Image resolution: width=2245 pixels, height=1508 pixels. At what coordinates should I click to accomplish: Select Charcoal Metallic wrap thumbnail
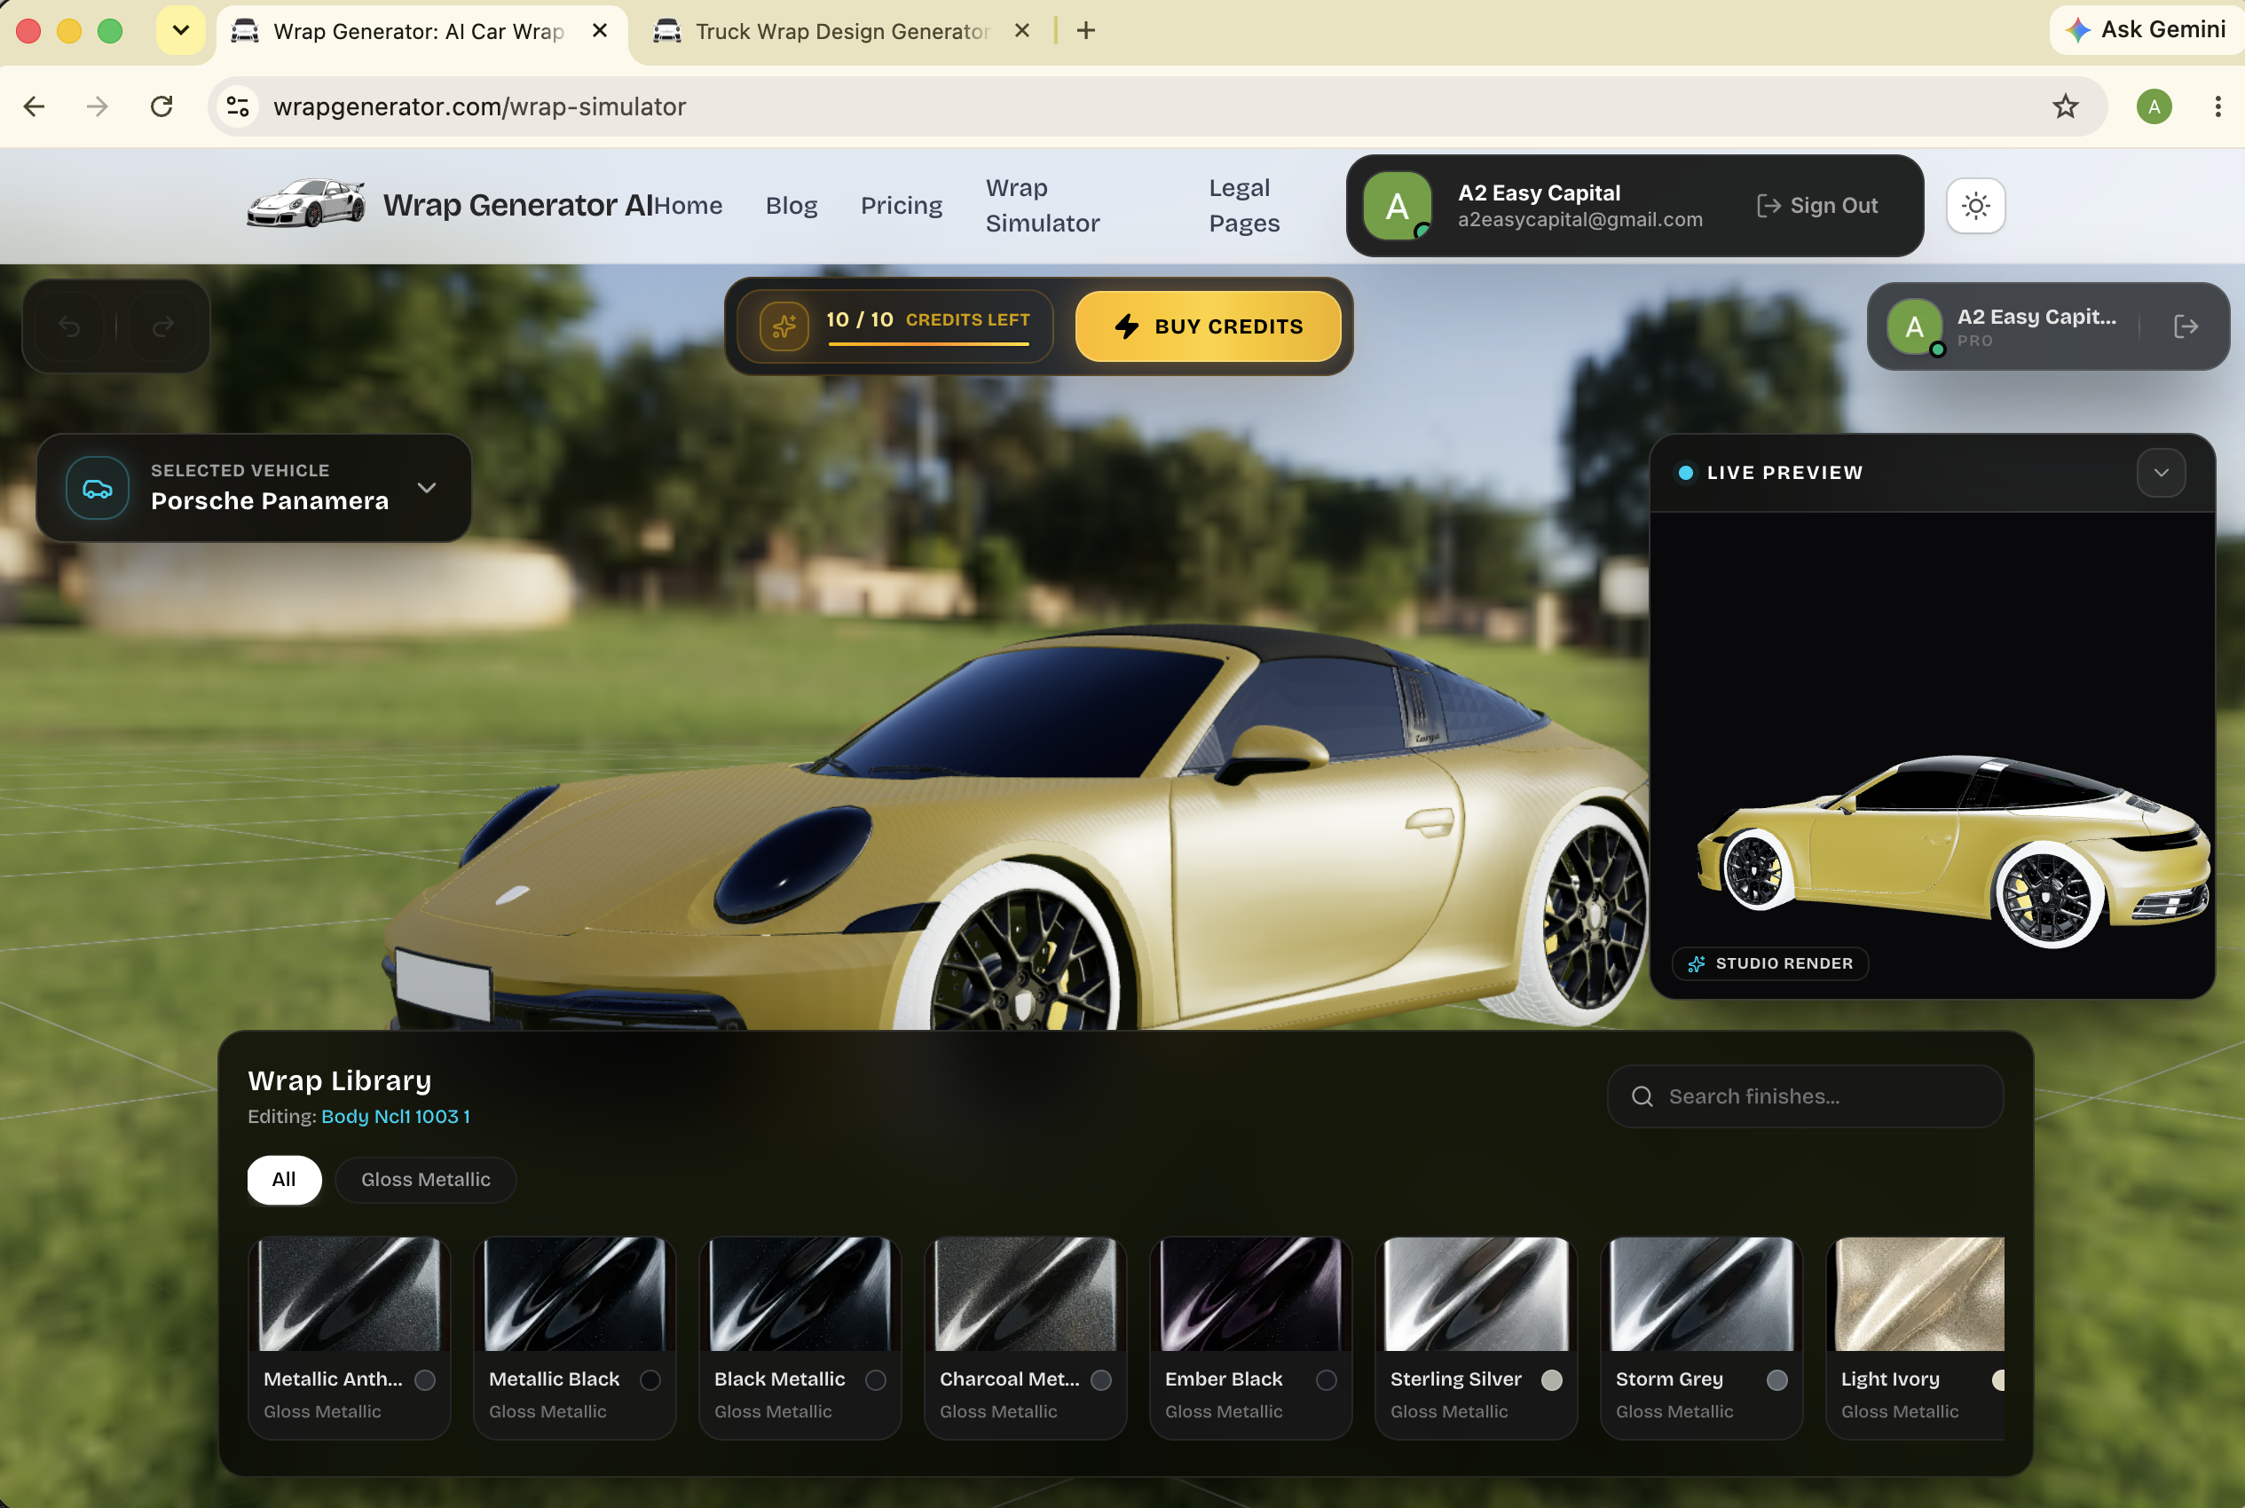coord(1027,1294)
